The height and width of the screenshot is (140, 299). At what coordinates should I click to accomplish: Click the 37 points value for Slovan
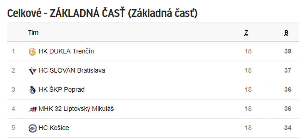[x=288, y=70]
